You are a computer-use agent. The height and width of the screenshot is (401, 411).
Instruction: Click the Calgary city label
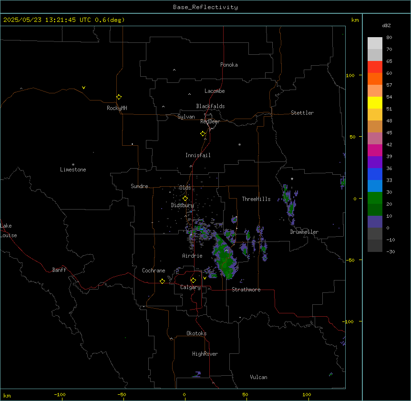point(190,287)
